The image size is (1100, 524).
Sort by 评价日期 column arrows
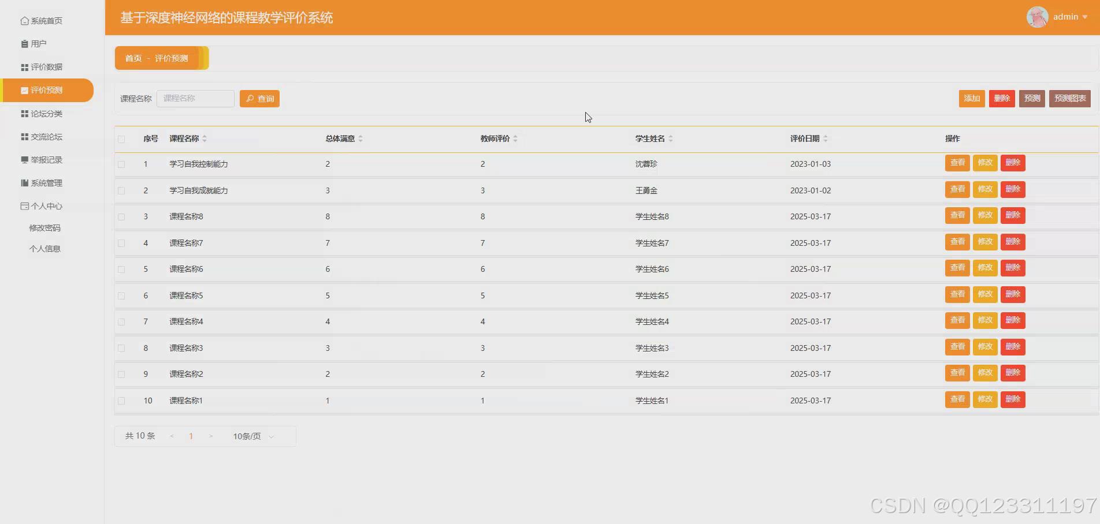click(826, 139)
